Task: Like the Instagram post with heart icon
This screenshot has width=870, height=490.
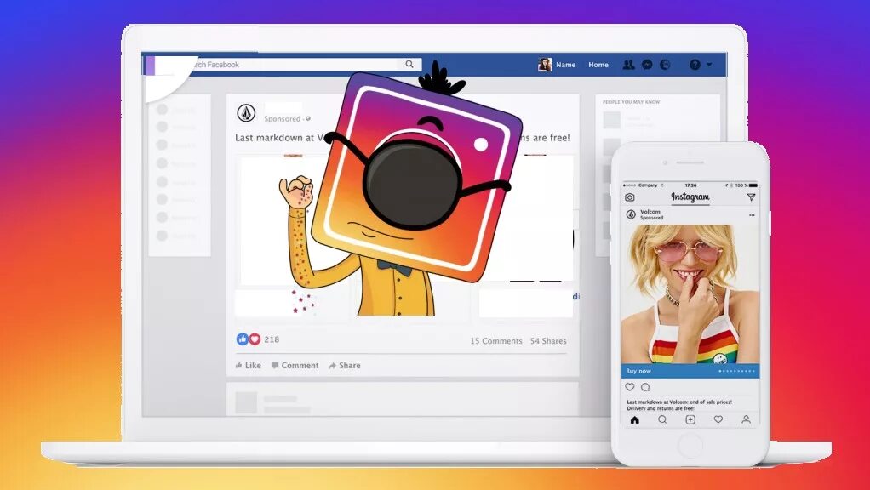Action: click(x=630, y=387)
